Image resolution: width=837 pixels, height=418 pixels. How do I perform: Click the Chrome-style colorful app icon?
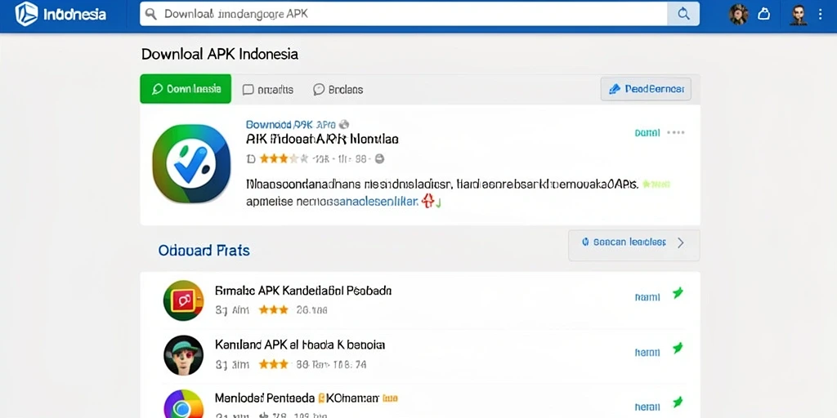[x=183, y=404]
